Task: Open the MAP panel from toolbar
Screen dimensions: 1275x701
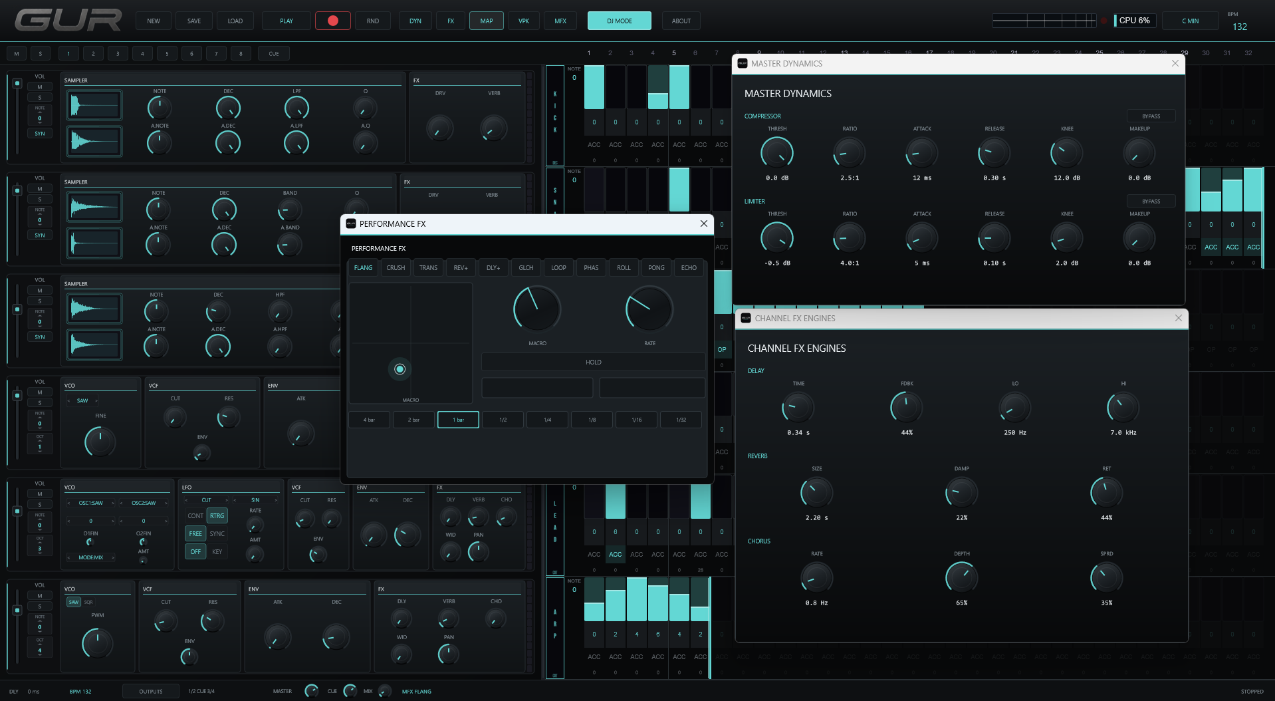Action: [x=487, y=21]
